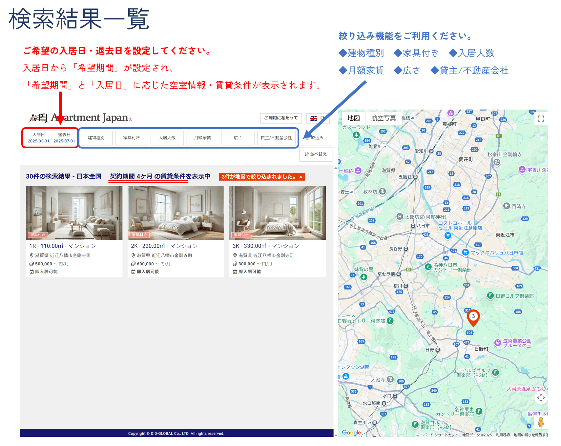The width and height of the screenshot is (561, 446).
Task: Expand the 家具付き filter
Action: tap(132, 138)
